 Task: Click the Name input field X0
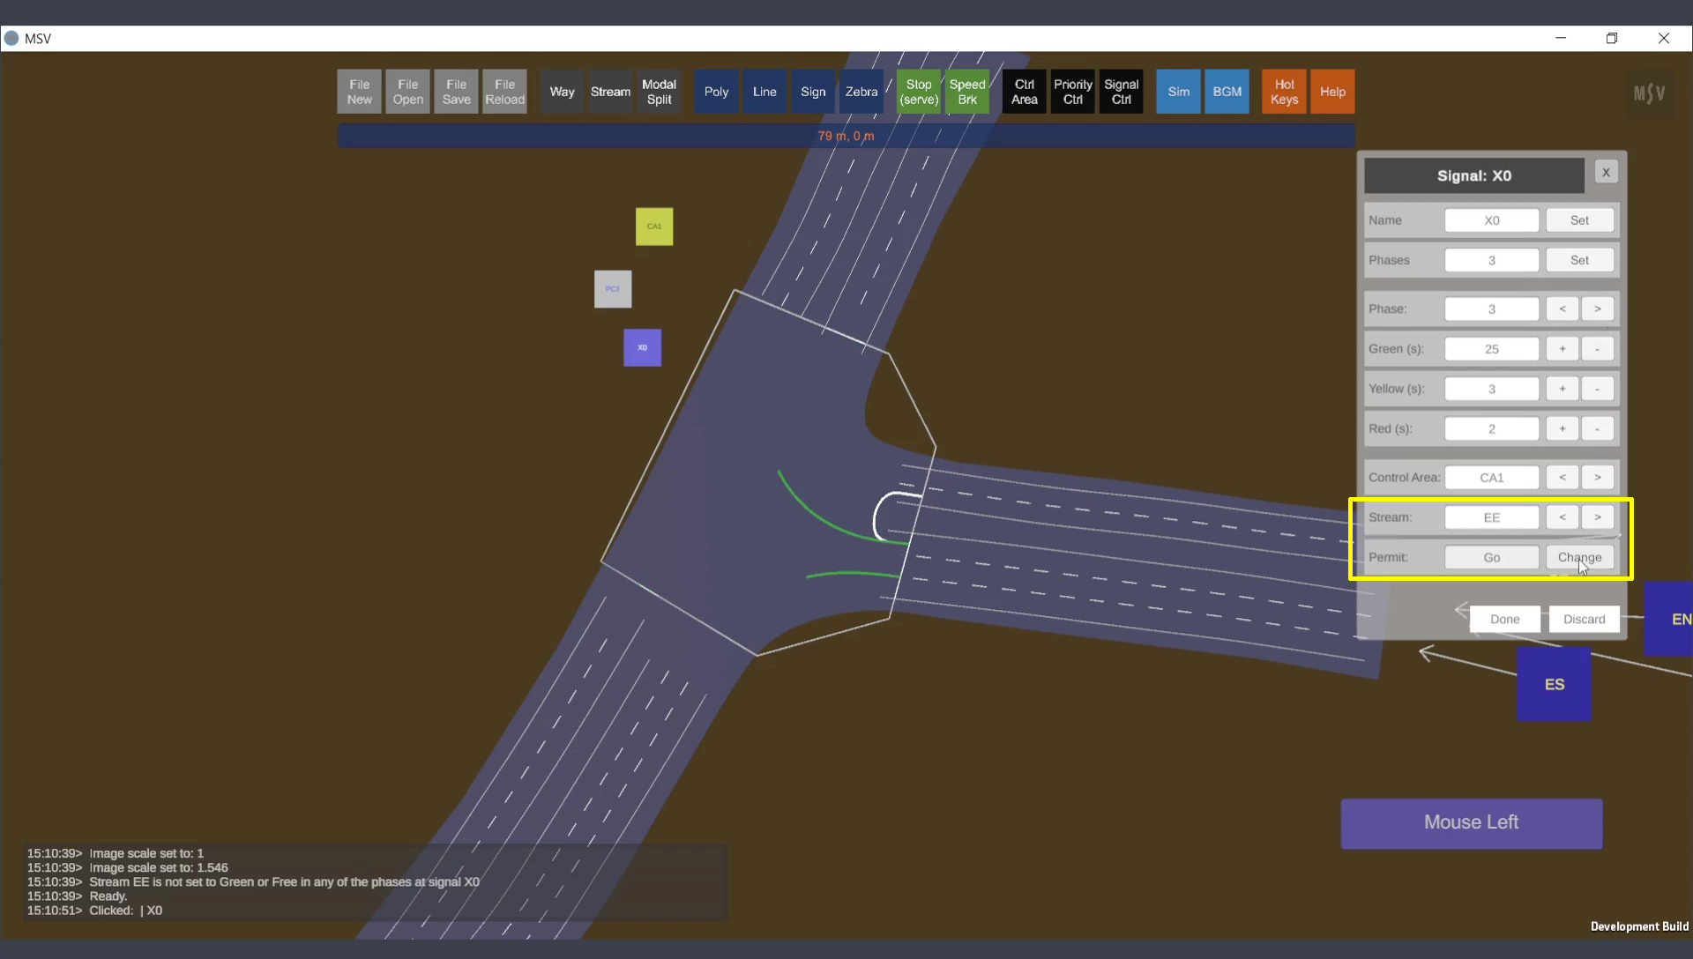click(x=1491, y=220)
